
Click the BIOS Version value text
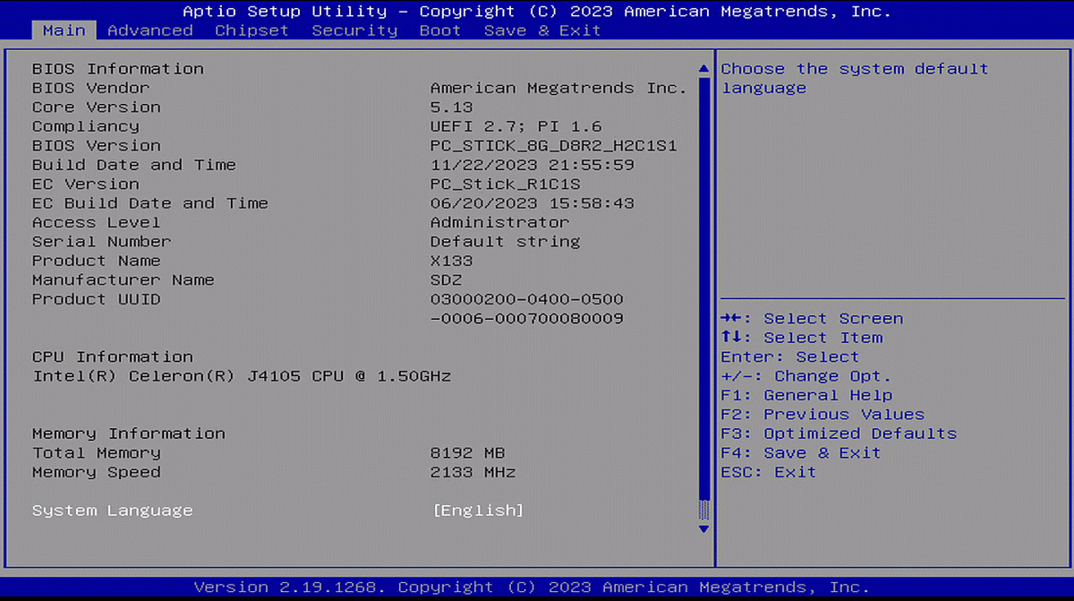(x=553, y=146)
